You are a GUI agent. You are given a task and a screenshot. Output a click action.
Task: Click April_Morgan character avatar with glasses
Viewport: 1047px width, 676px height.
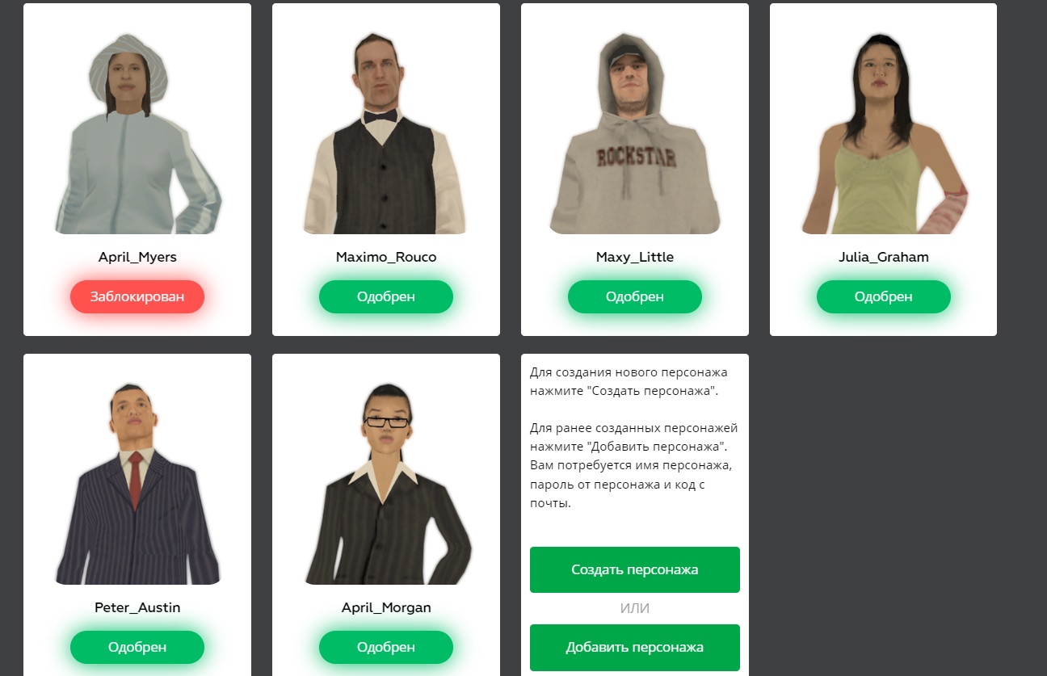tap(386, 484)
